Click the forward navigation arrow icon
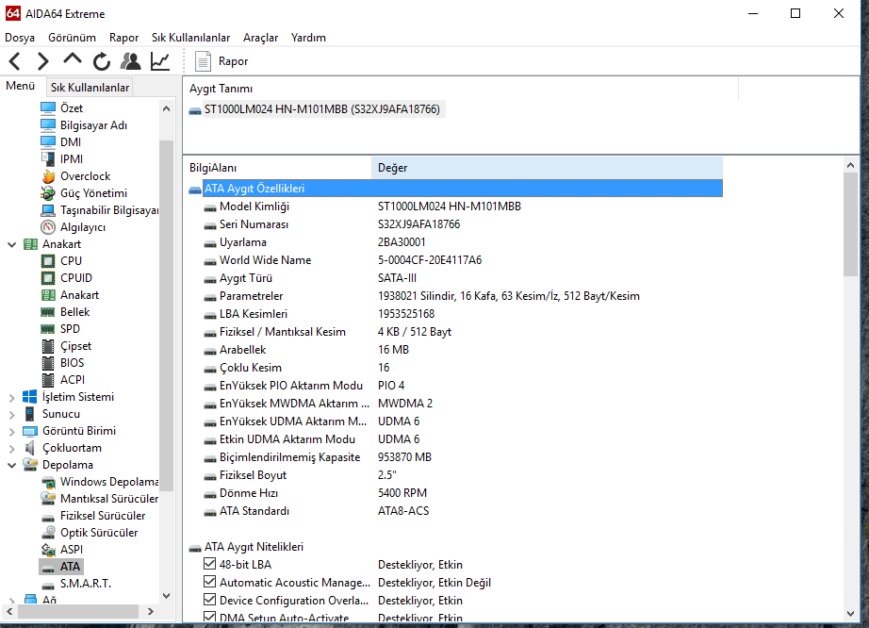 tap(43, 61)
